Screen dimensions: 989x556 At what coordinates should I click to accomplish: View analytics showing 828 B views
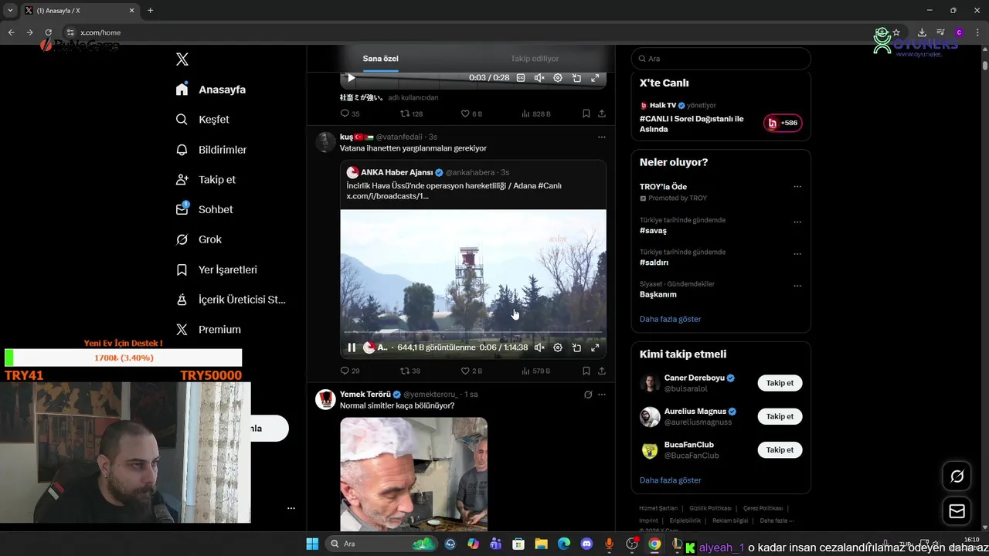(x=535, y=114)
